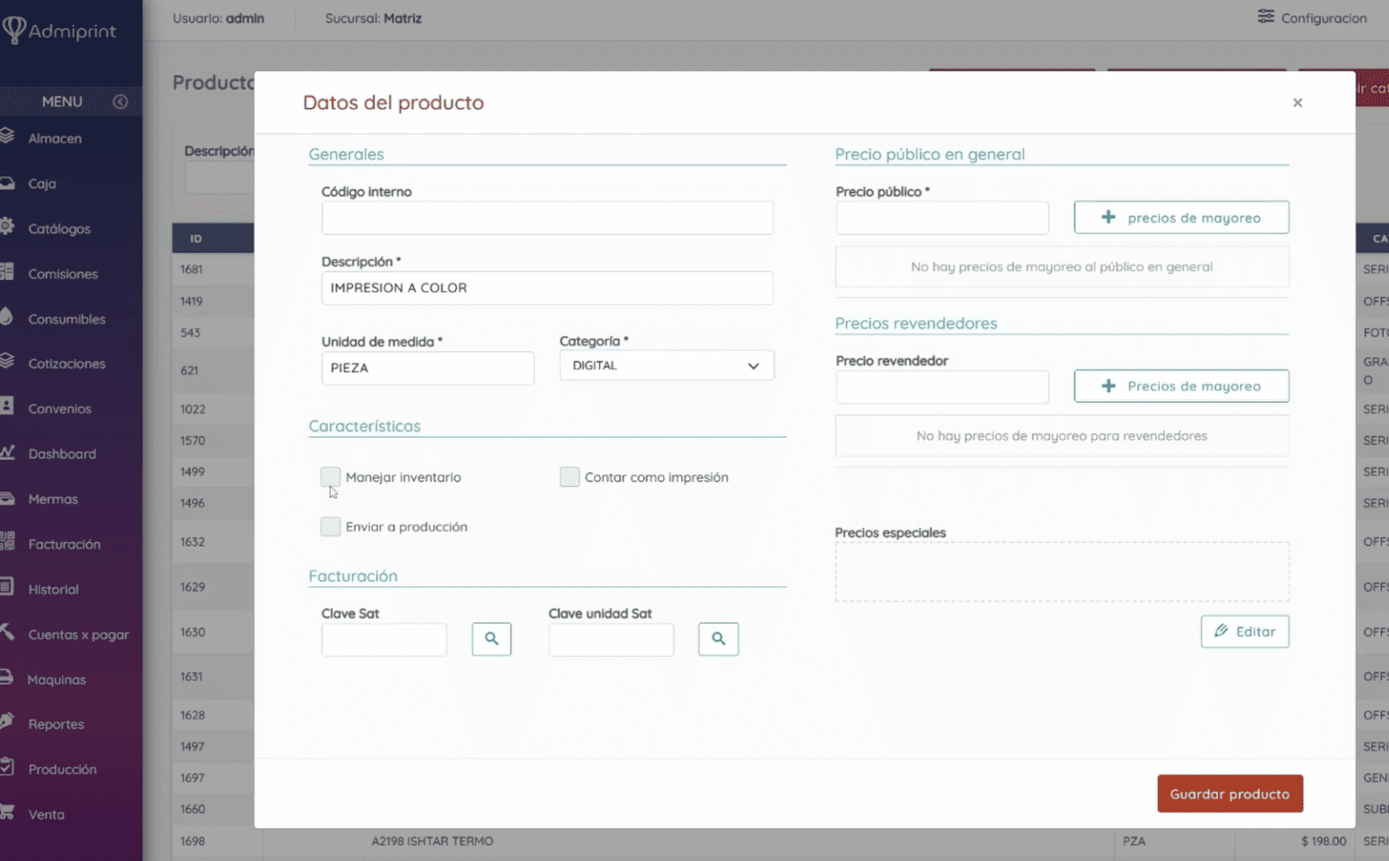The image size is (1389, 861).
Task: Add public precios de mayoreo
Action: click(x=1180, y=217)
